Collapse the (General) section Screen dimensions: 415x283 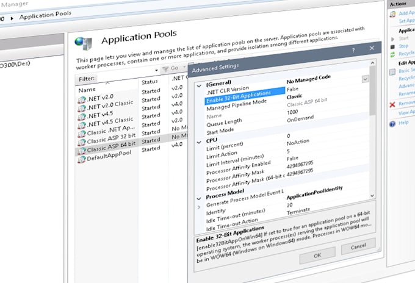point(199,86)
